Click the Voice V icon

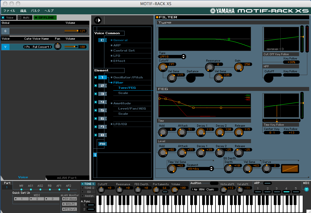click(5, 47)
